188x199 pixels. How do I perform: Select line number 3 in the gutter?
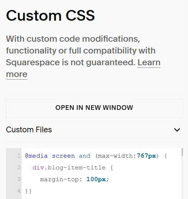point(19,179)
